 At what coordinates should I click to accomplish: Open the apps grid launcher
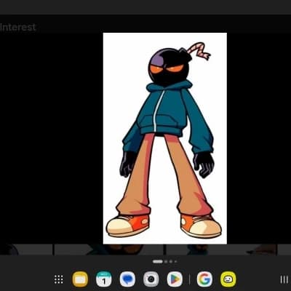pos(59,279)
